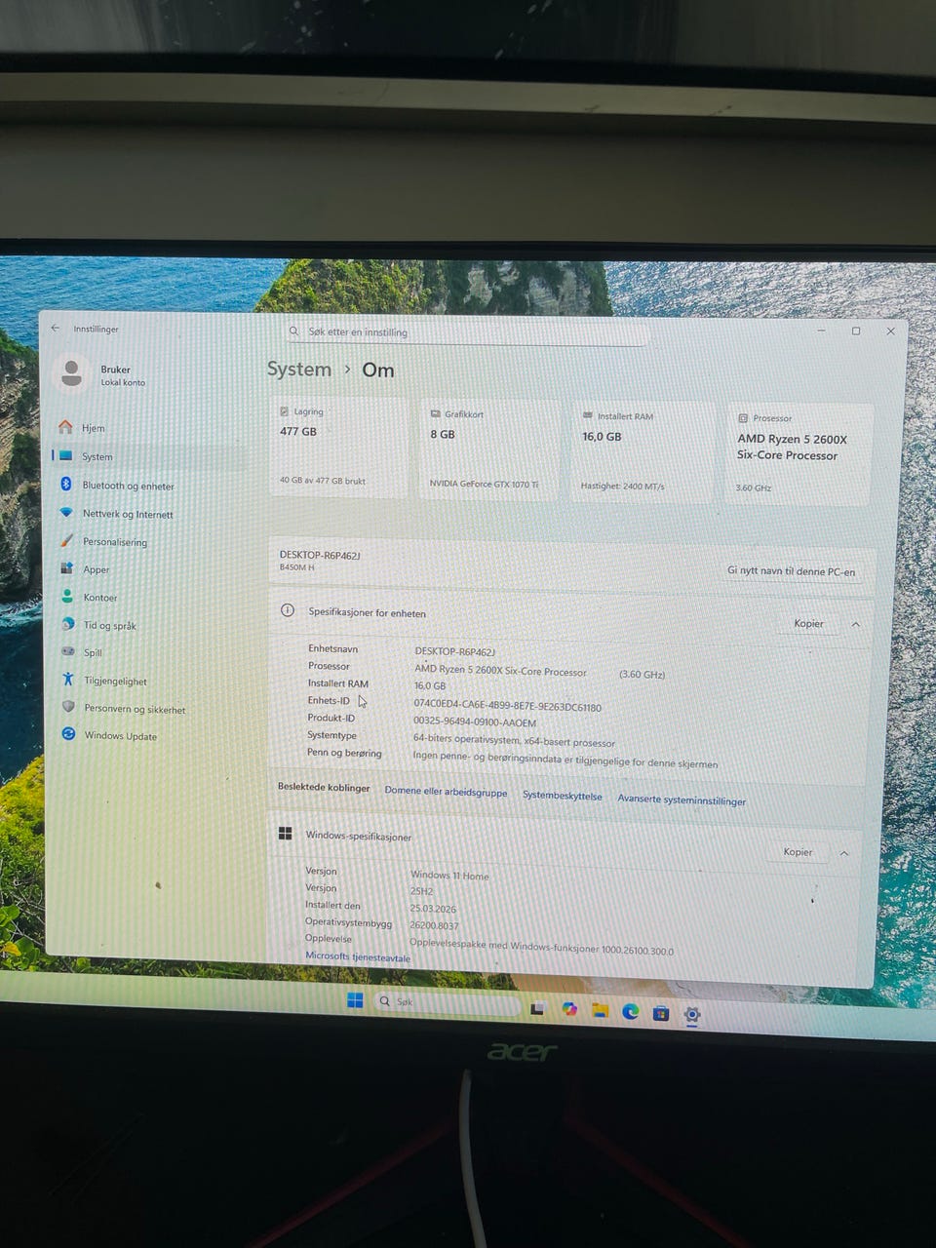Open Windows Update settings
Viewport: 936px width, 1248px height.
tap(120, 736)
